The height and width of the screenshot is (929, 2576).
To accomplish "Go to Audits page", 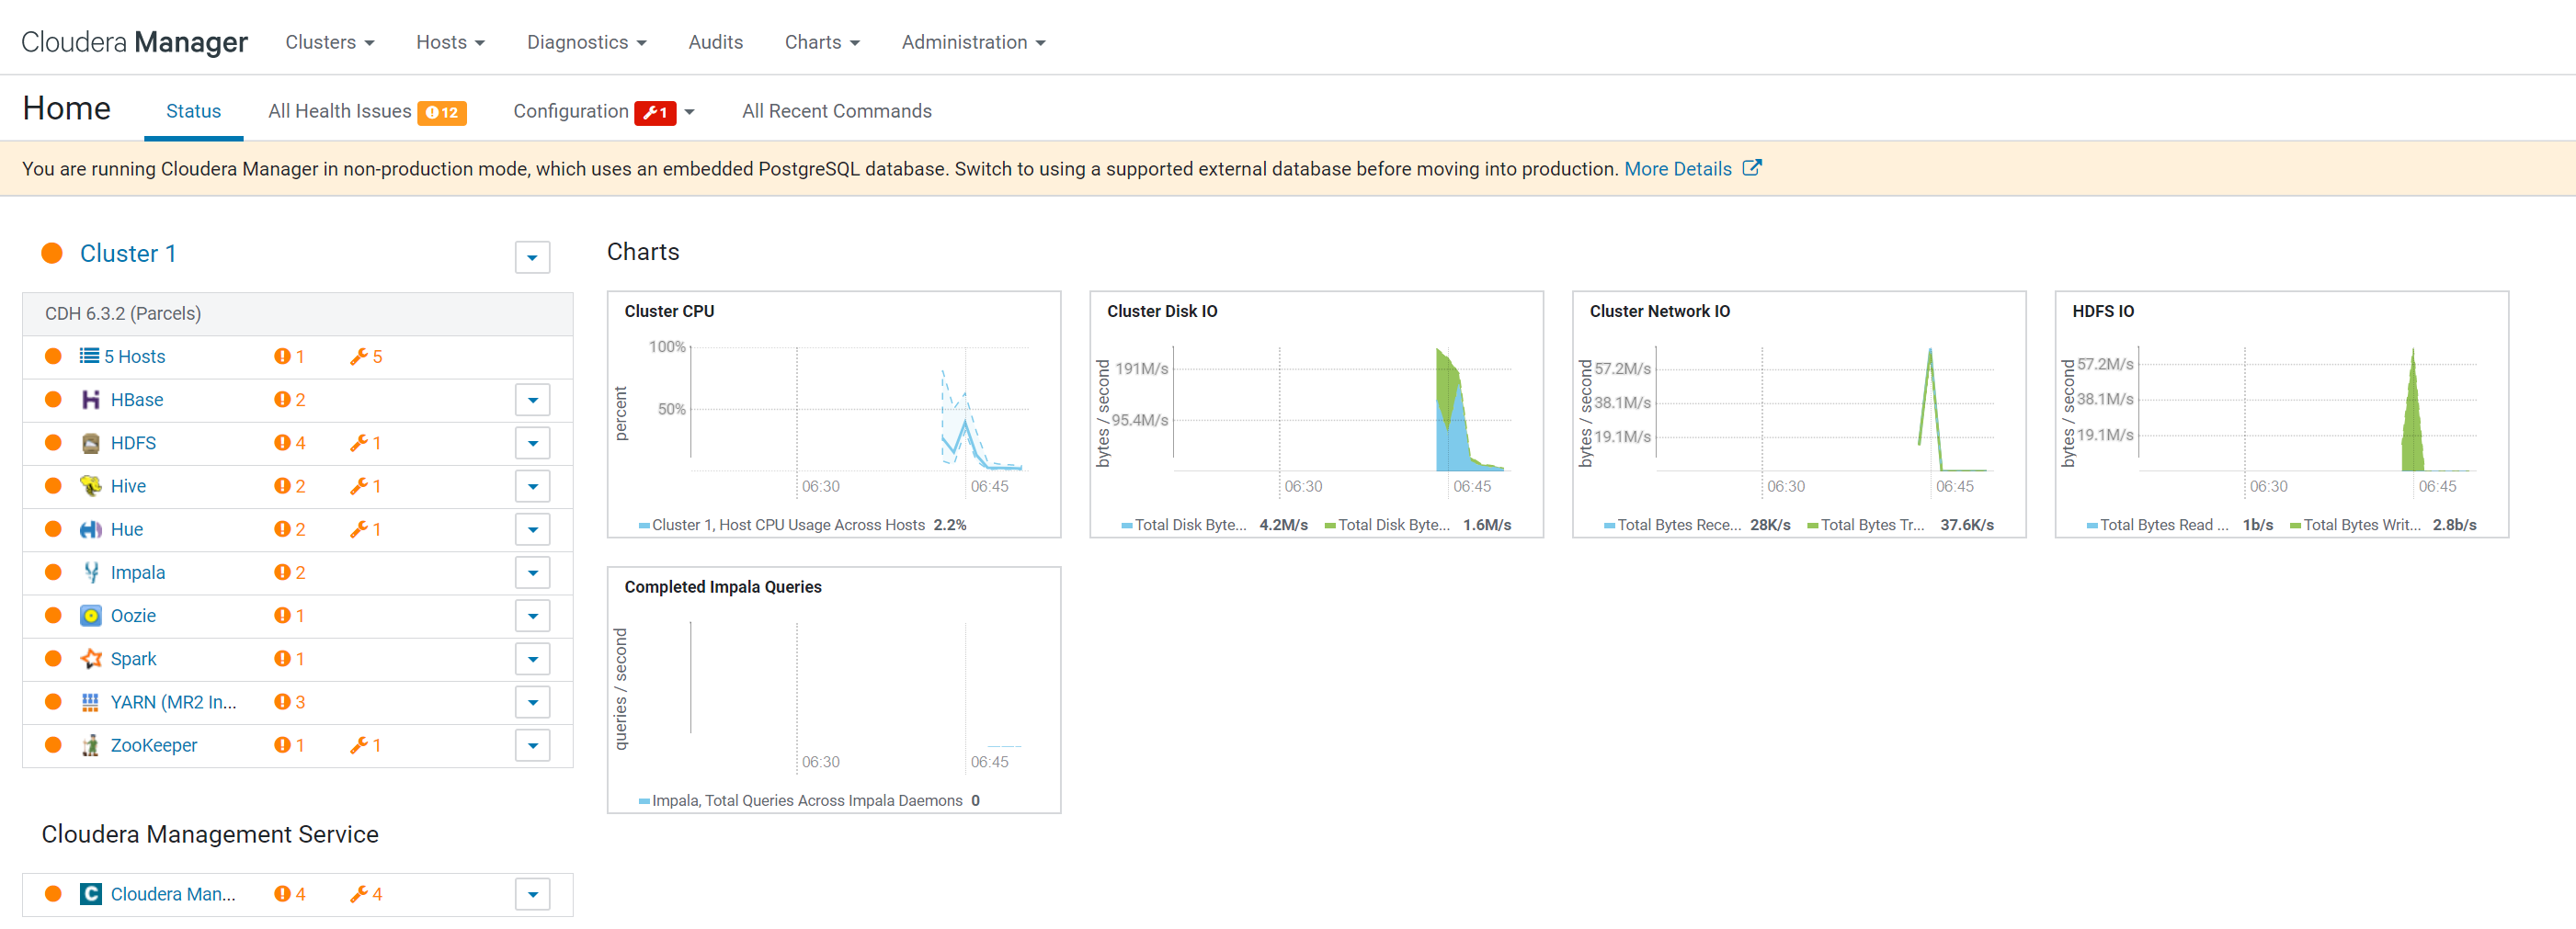I will 716,42.
